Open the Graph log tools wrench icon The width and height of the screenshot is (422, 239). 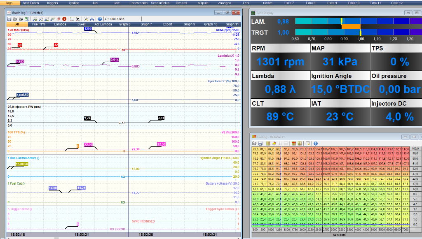(x=86, y=19)
